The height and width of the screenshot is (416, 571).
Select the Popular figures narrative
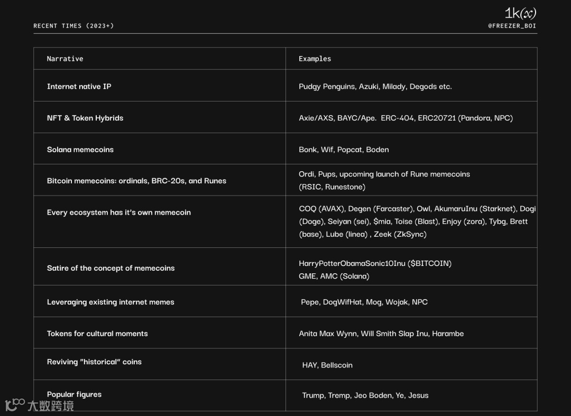[x=75, y=394]
